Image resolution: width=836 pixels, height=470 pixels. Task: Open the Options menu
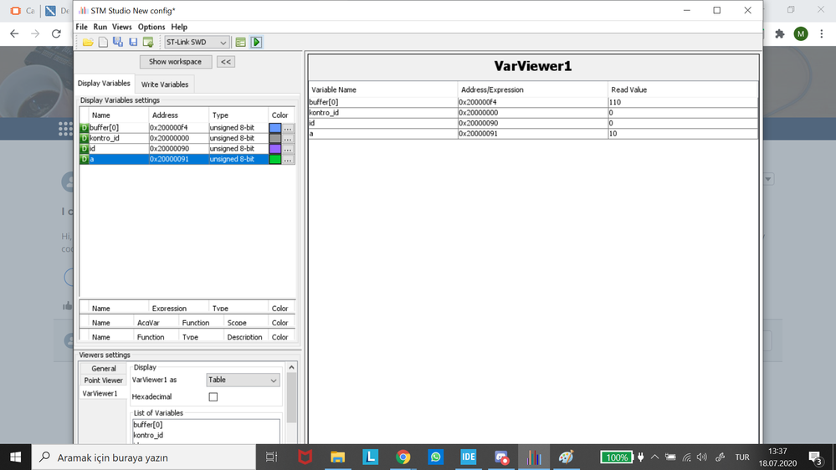(x=151, y=27)
